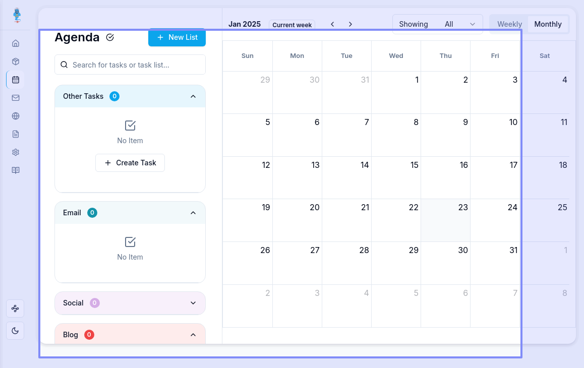Switch to Weekly calendar view

(509, 24)
